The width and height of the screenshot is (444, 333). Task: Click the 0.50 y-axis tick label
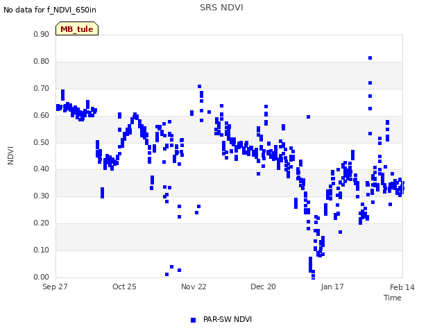tap(42, 142)
